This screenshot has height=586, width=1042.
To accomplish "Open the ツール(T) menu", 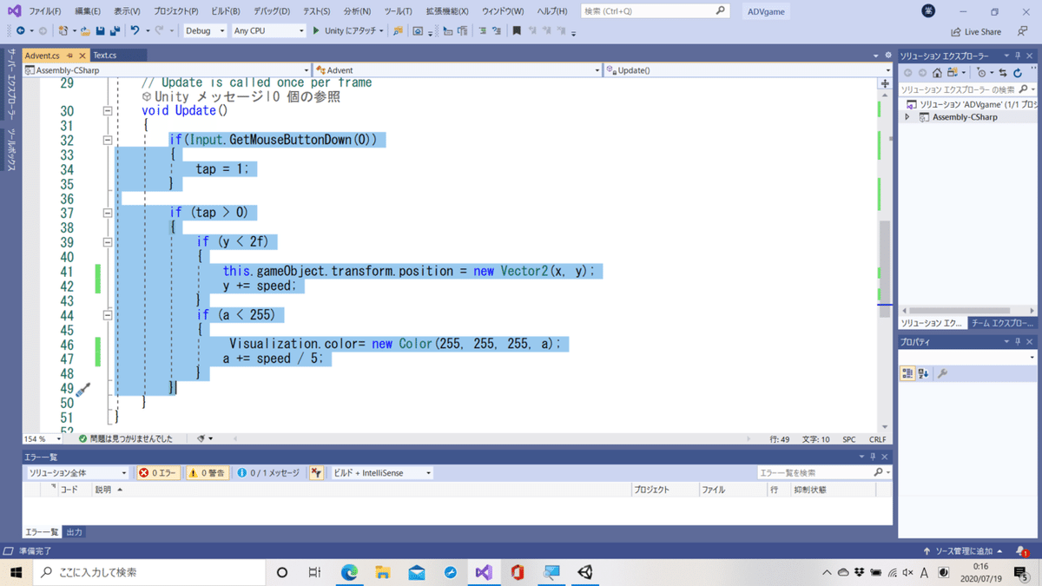I will tap(398, 11).
